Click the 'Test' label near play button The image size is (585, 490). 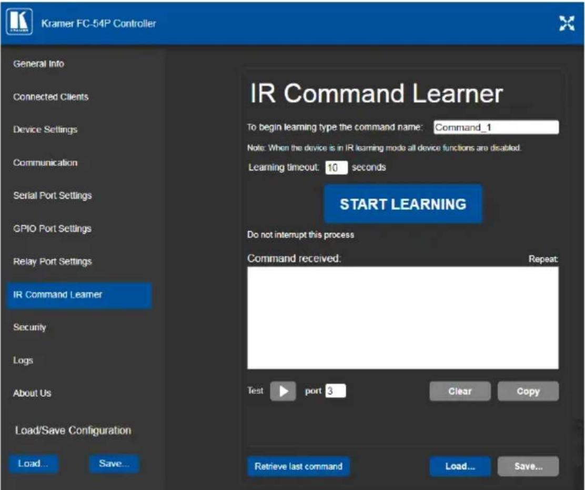click(255, 391)
